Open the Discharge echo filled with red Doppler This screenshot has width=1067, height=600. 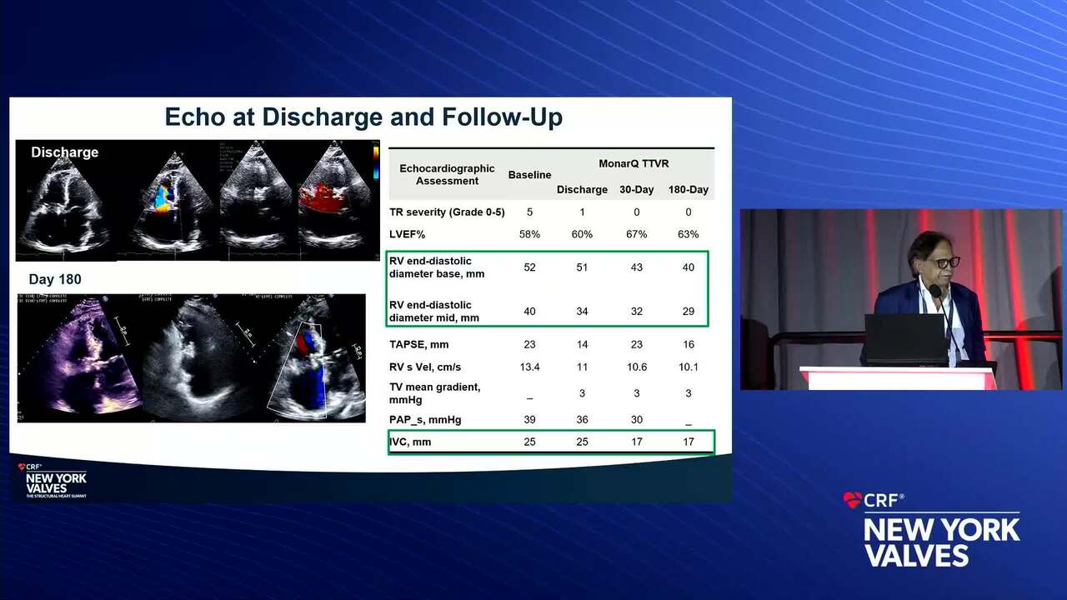point(337,200)
